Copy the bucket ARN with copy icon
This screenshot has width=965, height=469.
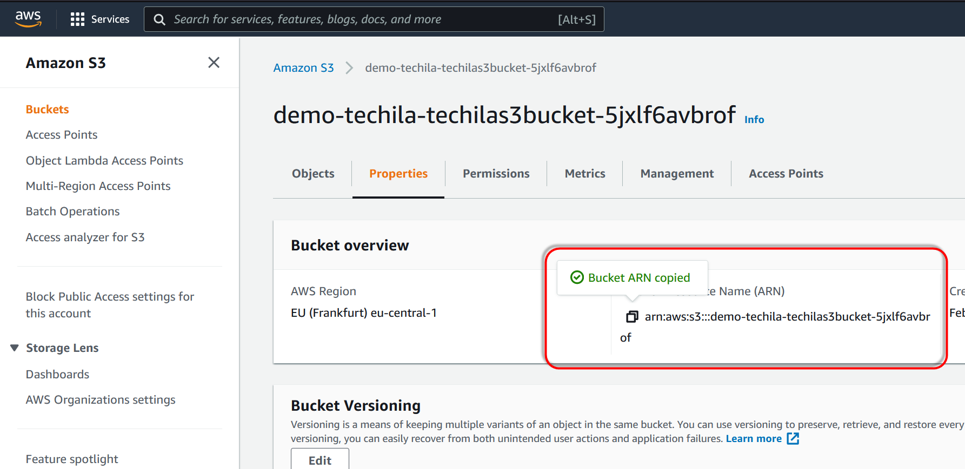(632, 317)
